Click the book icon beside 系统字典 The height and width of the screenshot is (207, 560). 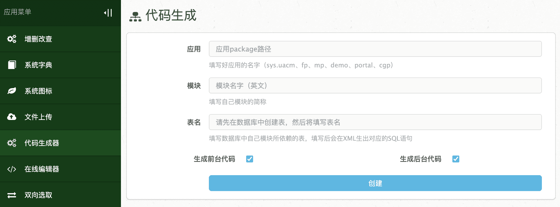click(x=12, y=65)
